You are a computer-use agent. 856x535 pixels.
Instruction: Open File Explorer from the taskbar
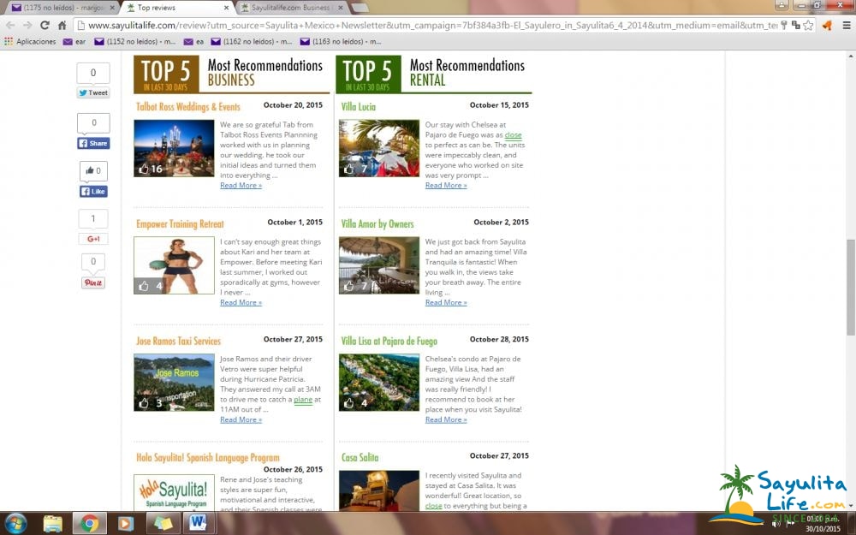(53, 524)
